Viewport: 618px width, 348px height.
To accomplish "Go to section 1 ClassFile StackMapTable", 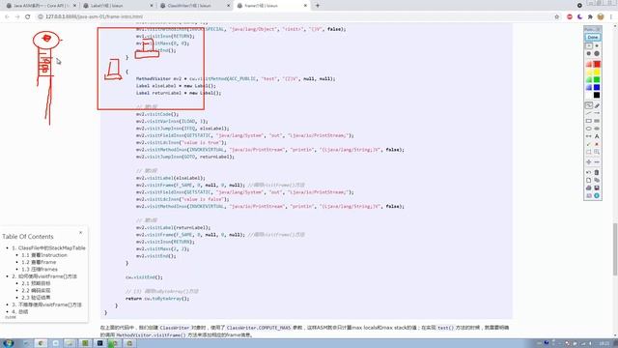I will [49, 247].
